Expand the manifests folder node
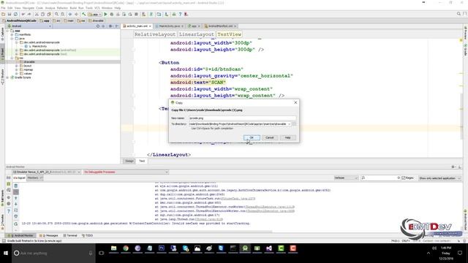This screenshot has height=263, width=468. pos(12,34)
